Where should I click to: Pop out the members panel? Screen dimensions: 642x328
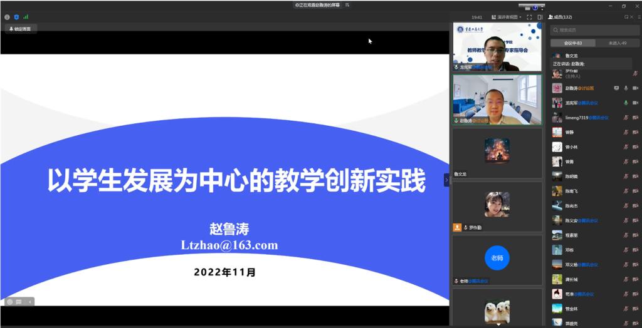(x=626, y=17)
